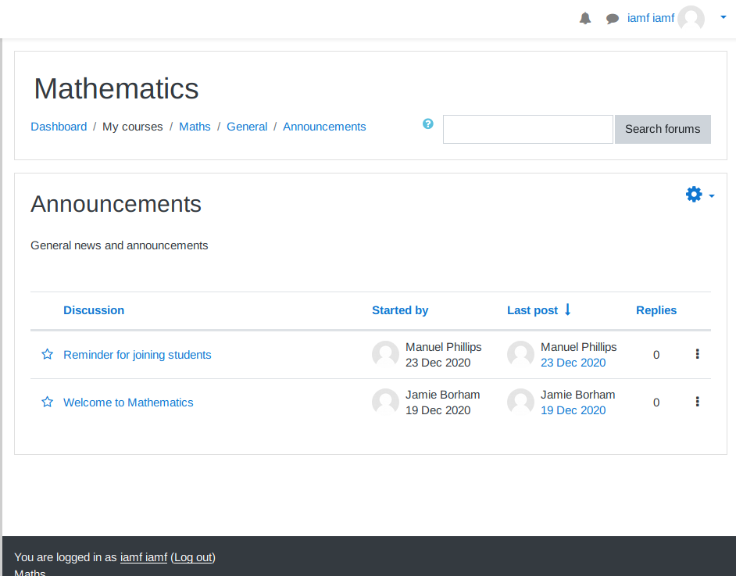Sort by the Started by column header
Image resolution: width=736 pixels, height=576 pixels.
pos(399,310)
